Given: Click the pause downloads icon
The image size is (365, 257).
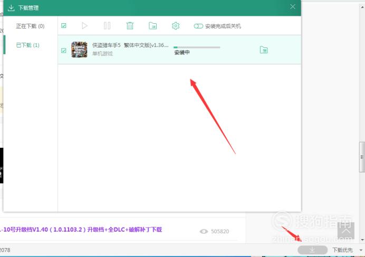Looking at the screenshot, I should click(x=107, y=26).
